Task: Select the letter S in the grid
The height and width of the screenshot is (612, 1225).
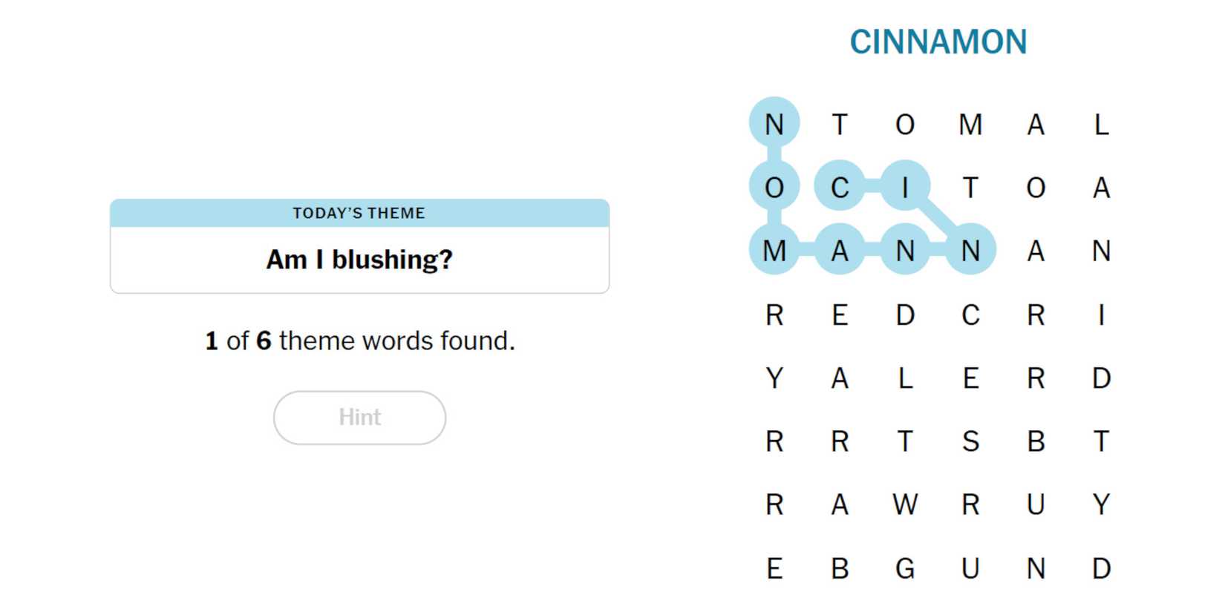Action: click(x=970, y=442)
